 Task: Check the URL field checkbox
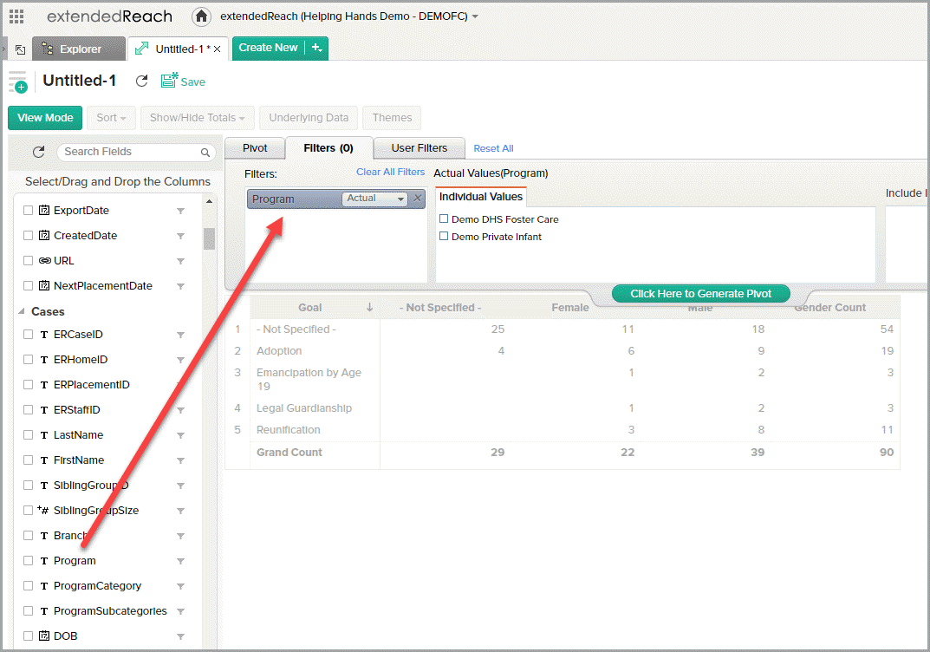coord(28,260)
